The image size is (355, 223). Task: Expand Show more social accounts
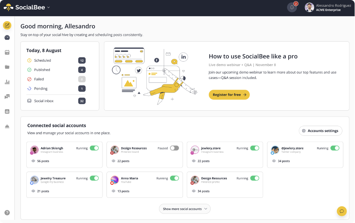(x=185, y=209)
